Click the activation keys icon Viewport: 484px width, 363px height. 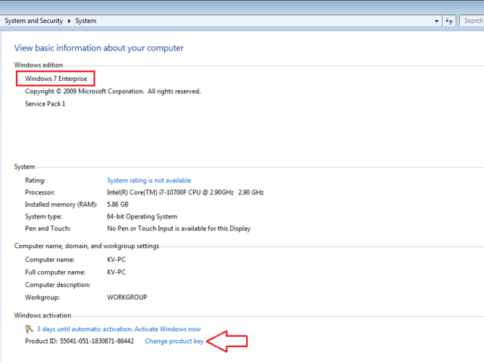[x=29, y=329]
